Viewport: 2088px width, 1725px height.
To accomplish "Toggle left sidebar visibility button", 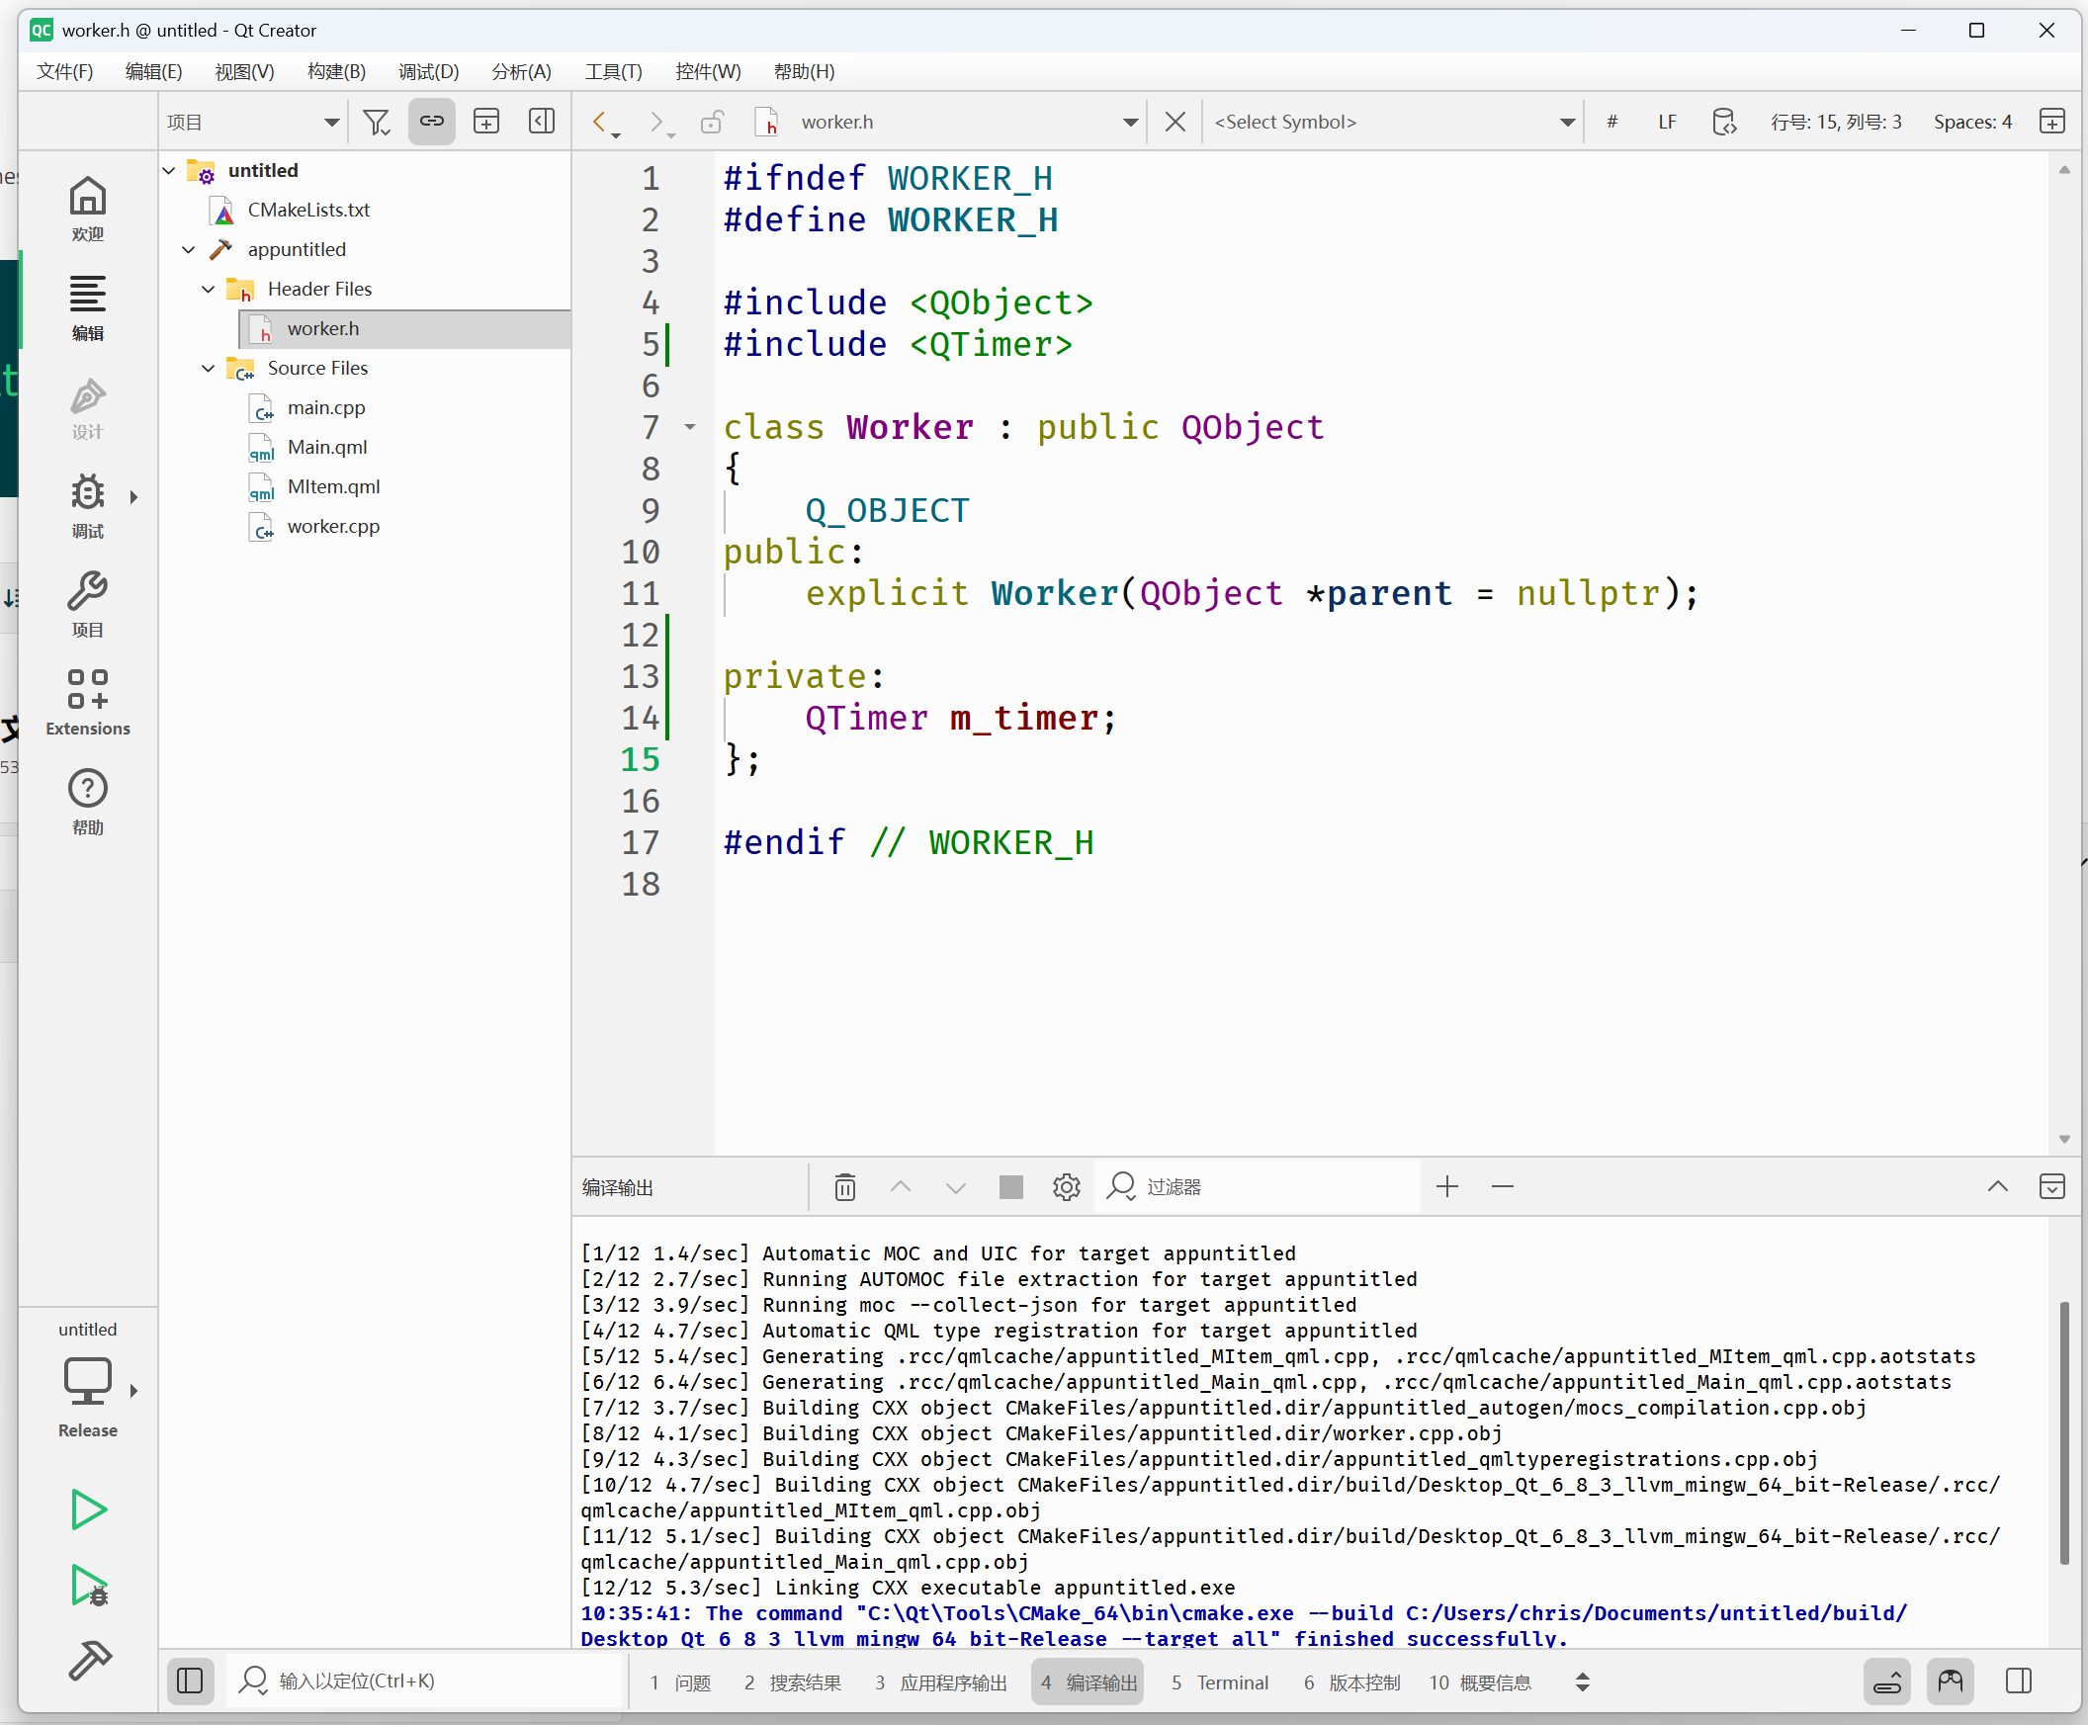I will 190,1682.
